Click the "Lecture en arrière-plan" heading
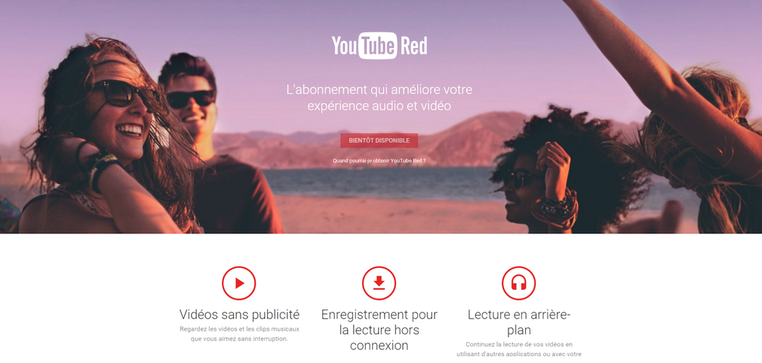 (519, 322)
